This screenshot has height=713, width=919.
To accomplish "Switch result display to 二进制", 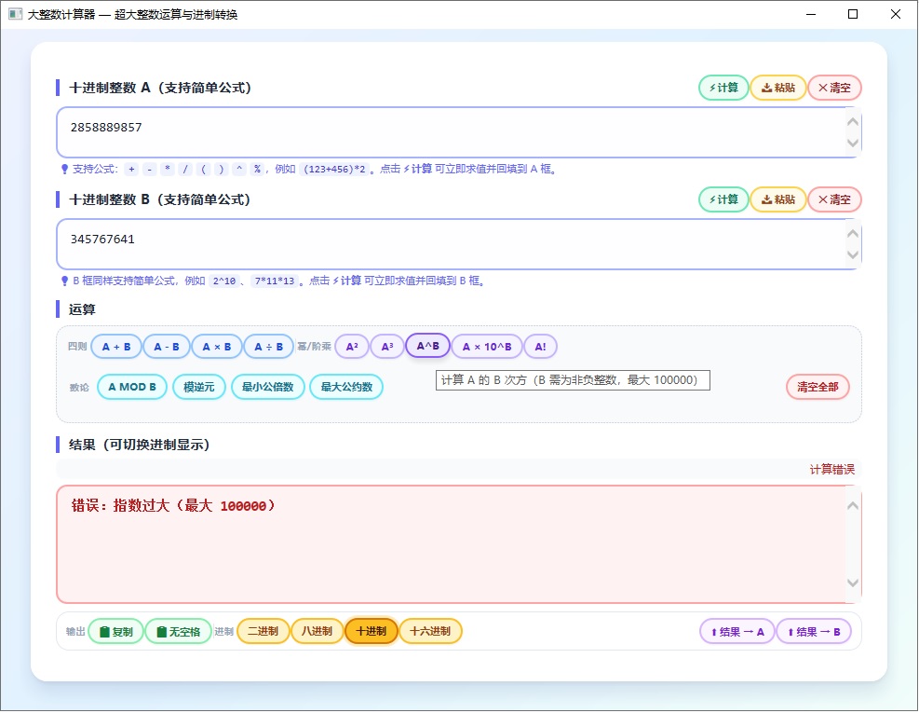I will coord(264,631).
